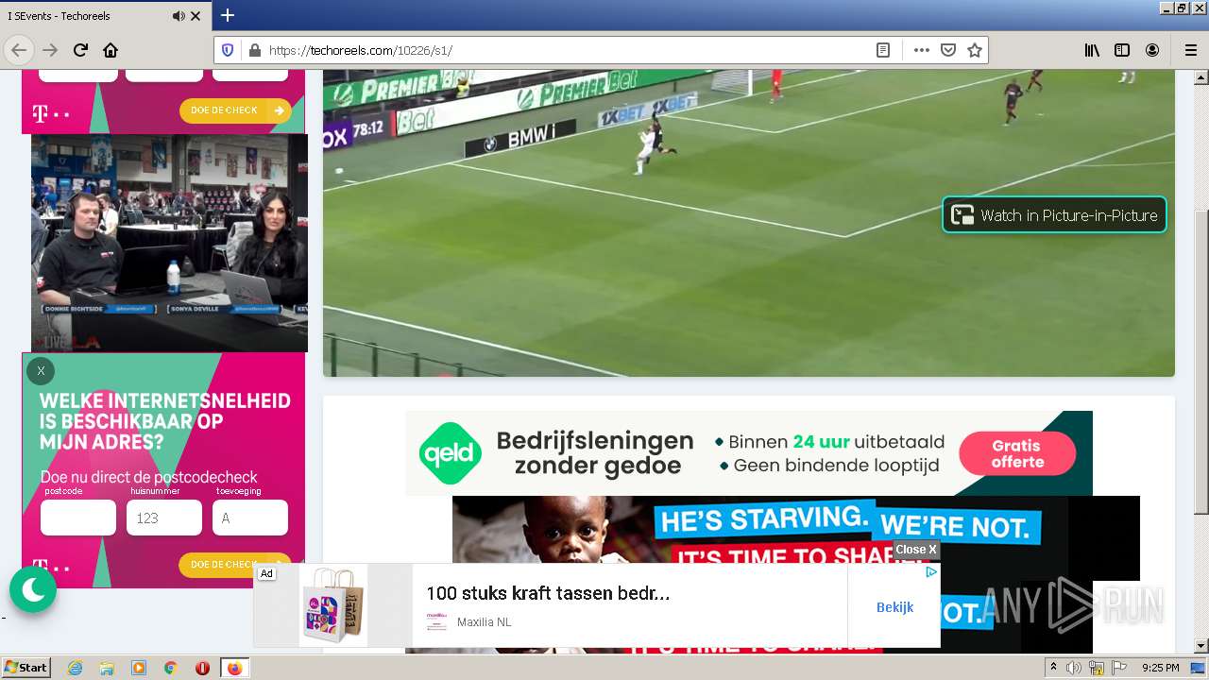1209x680 pixels.
Task: Close the pink Telekom ad
Action: [41, 371]
